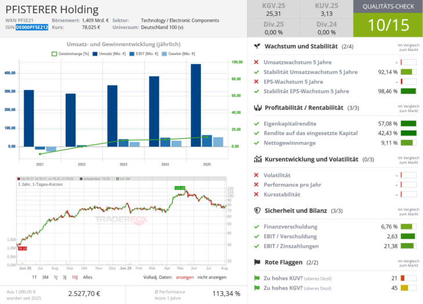This screenshot has height=304, width=423.
Task: Select the 10J chart timeframe
Action: click(75, 277)
